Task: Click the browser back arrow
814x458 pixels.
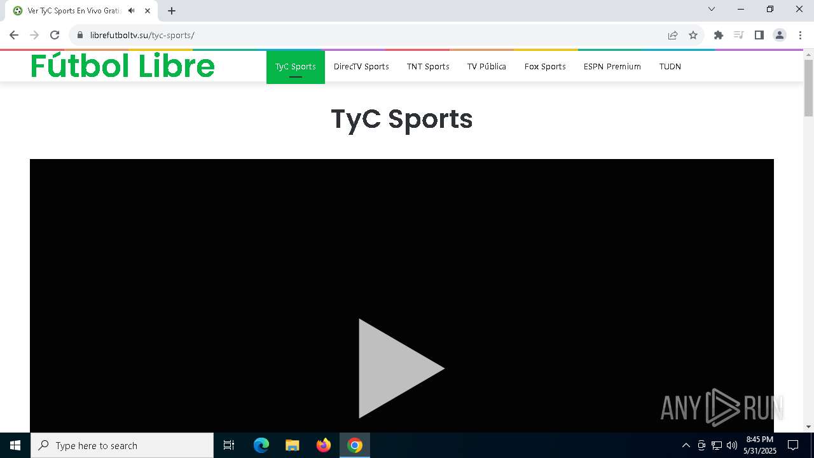Action: coord(14,35)
